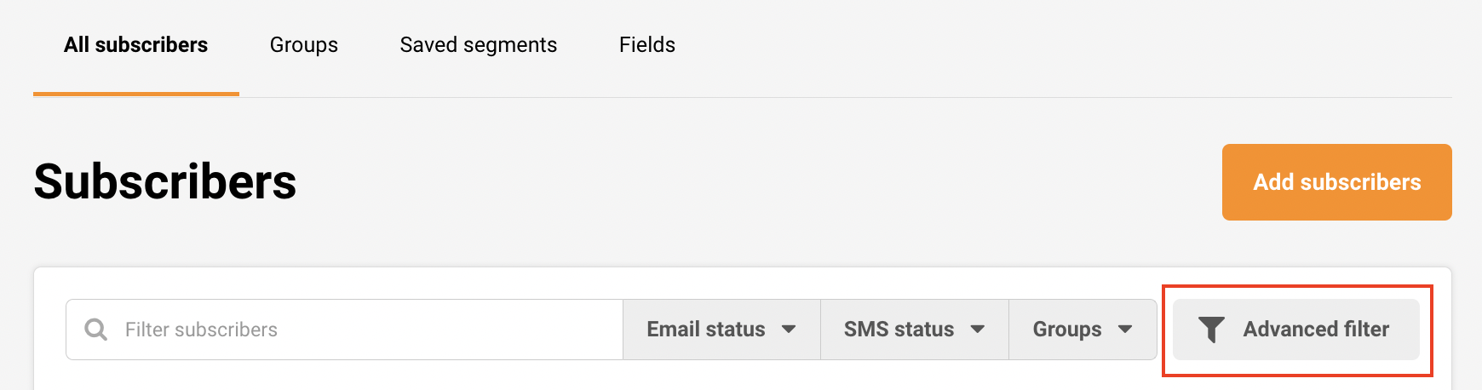Select the Fields tab

[647, 45]
